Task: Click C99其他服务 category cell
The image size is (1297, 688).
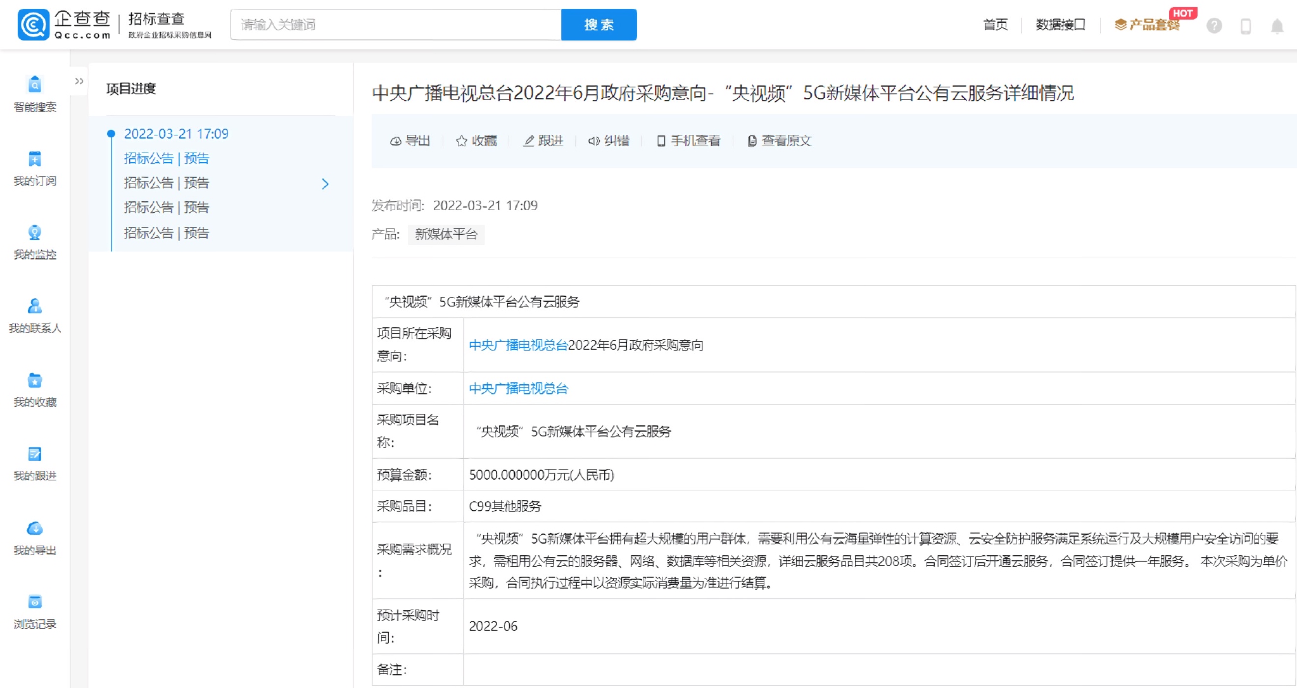Action: (505, 506)
